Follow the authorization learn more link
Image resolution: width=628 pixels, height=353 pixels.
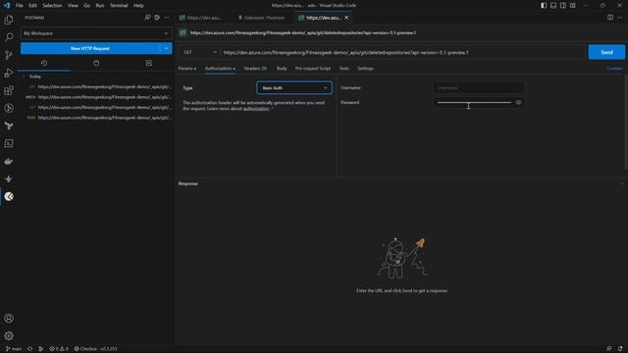(256, 109)
